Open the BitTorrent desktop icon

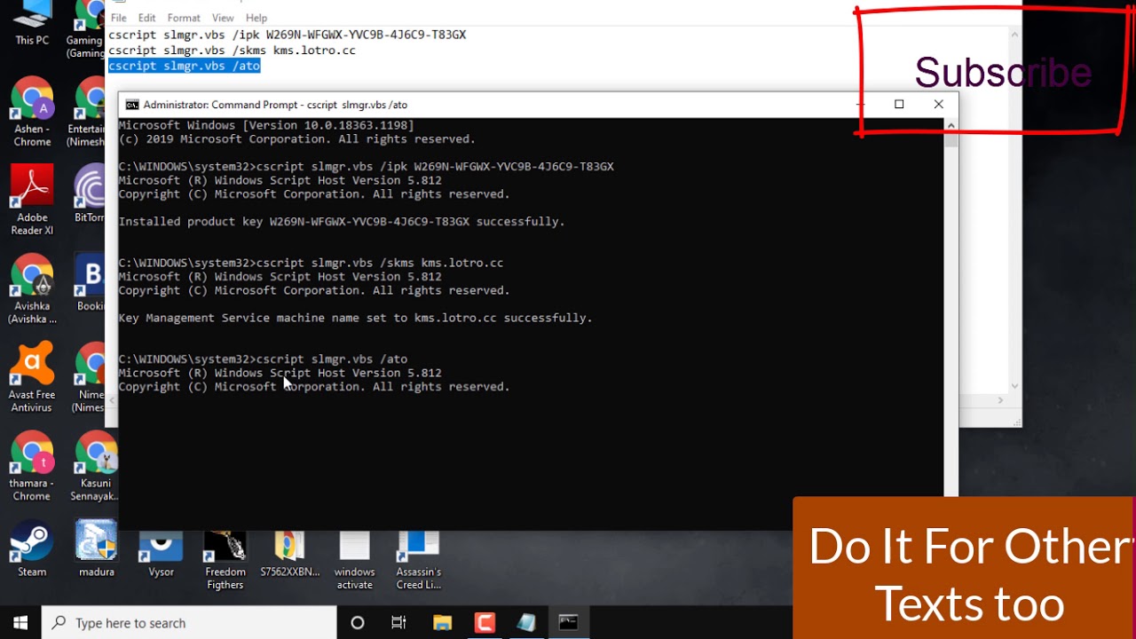click(91, 193)
